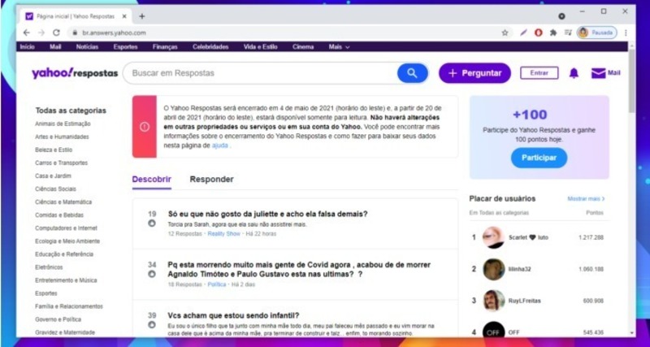Open Notícias in the top bar
The height and width of the screenshot is (347, 650).
[88, 47]
